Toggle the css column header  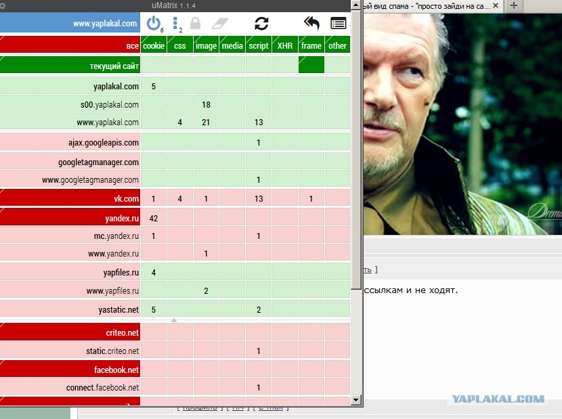click(x=180, y=45)
